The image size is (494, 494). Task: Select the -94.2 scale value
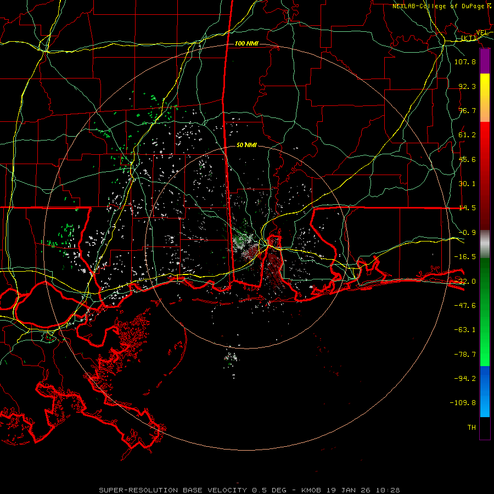coord(465,379)
